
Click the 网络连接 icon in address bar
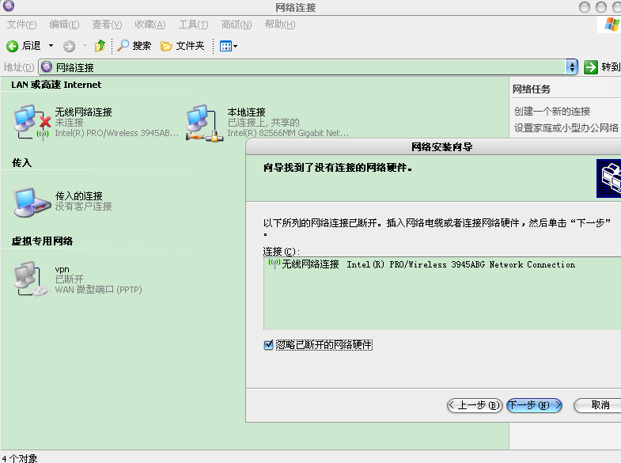click(x=47, y=67)
